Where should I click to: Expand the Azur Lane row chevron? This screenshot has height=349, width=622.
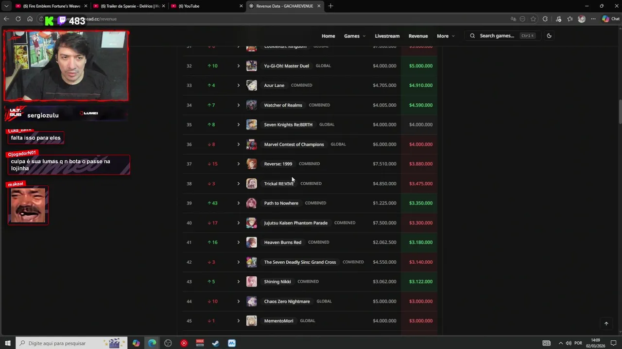238,85
